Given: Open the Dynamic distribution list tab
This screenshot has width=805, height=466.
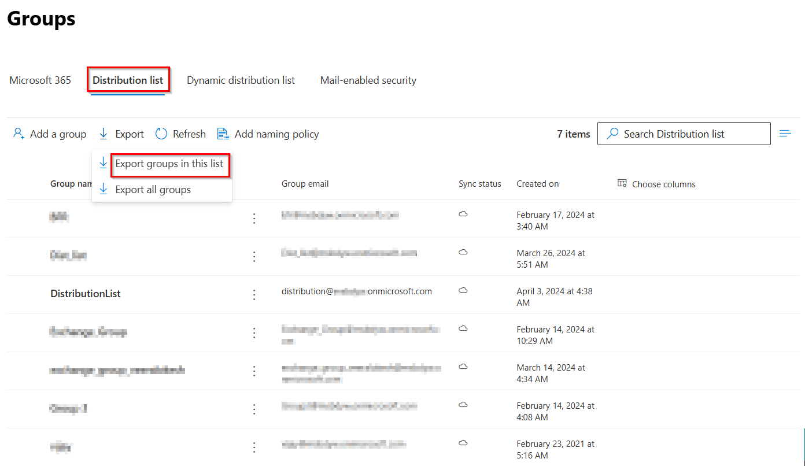Looking at the screenshot, I should point(241,80).
